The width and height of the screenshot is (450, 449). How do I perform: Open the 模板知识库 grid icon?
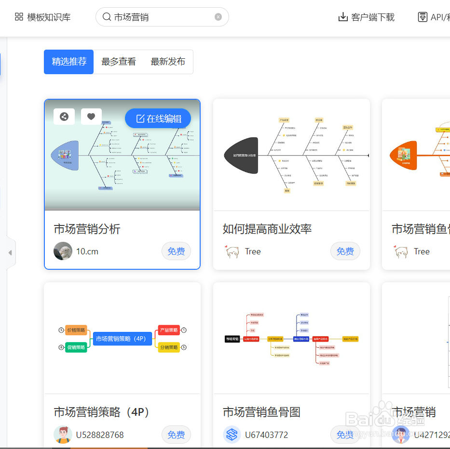19,17
